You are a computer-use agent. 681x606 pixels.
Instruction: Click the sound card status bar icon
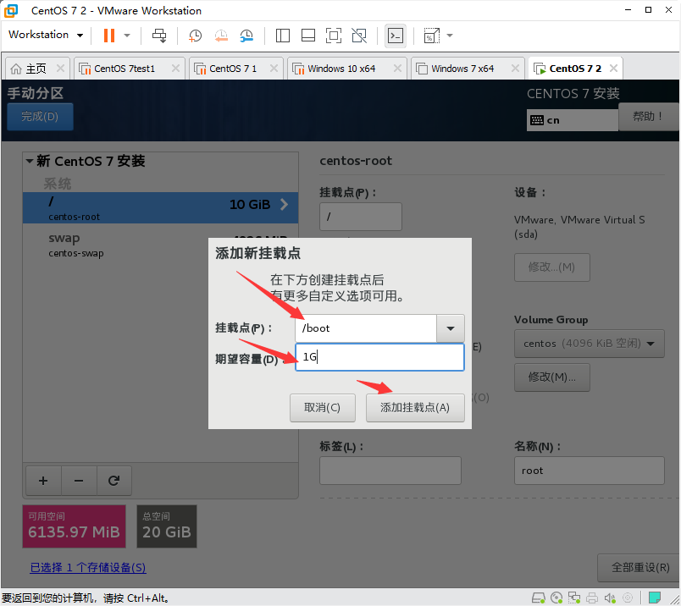tap(610, 598)
